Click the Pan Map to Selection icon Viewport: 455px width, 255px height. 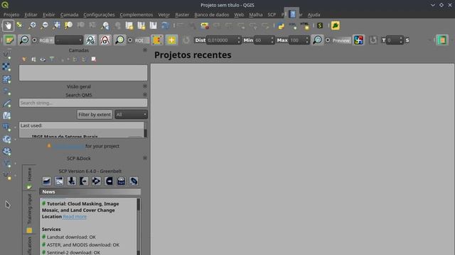click(x=20, y=25)
